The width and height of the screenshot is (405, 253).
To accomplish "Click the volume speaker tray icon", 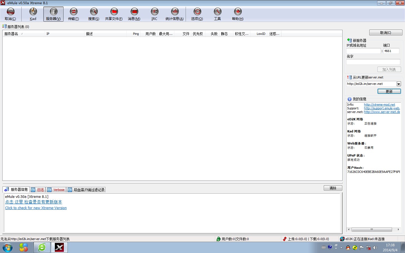I will click(x=375, y=248).
